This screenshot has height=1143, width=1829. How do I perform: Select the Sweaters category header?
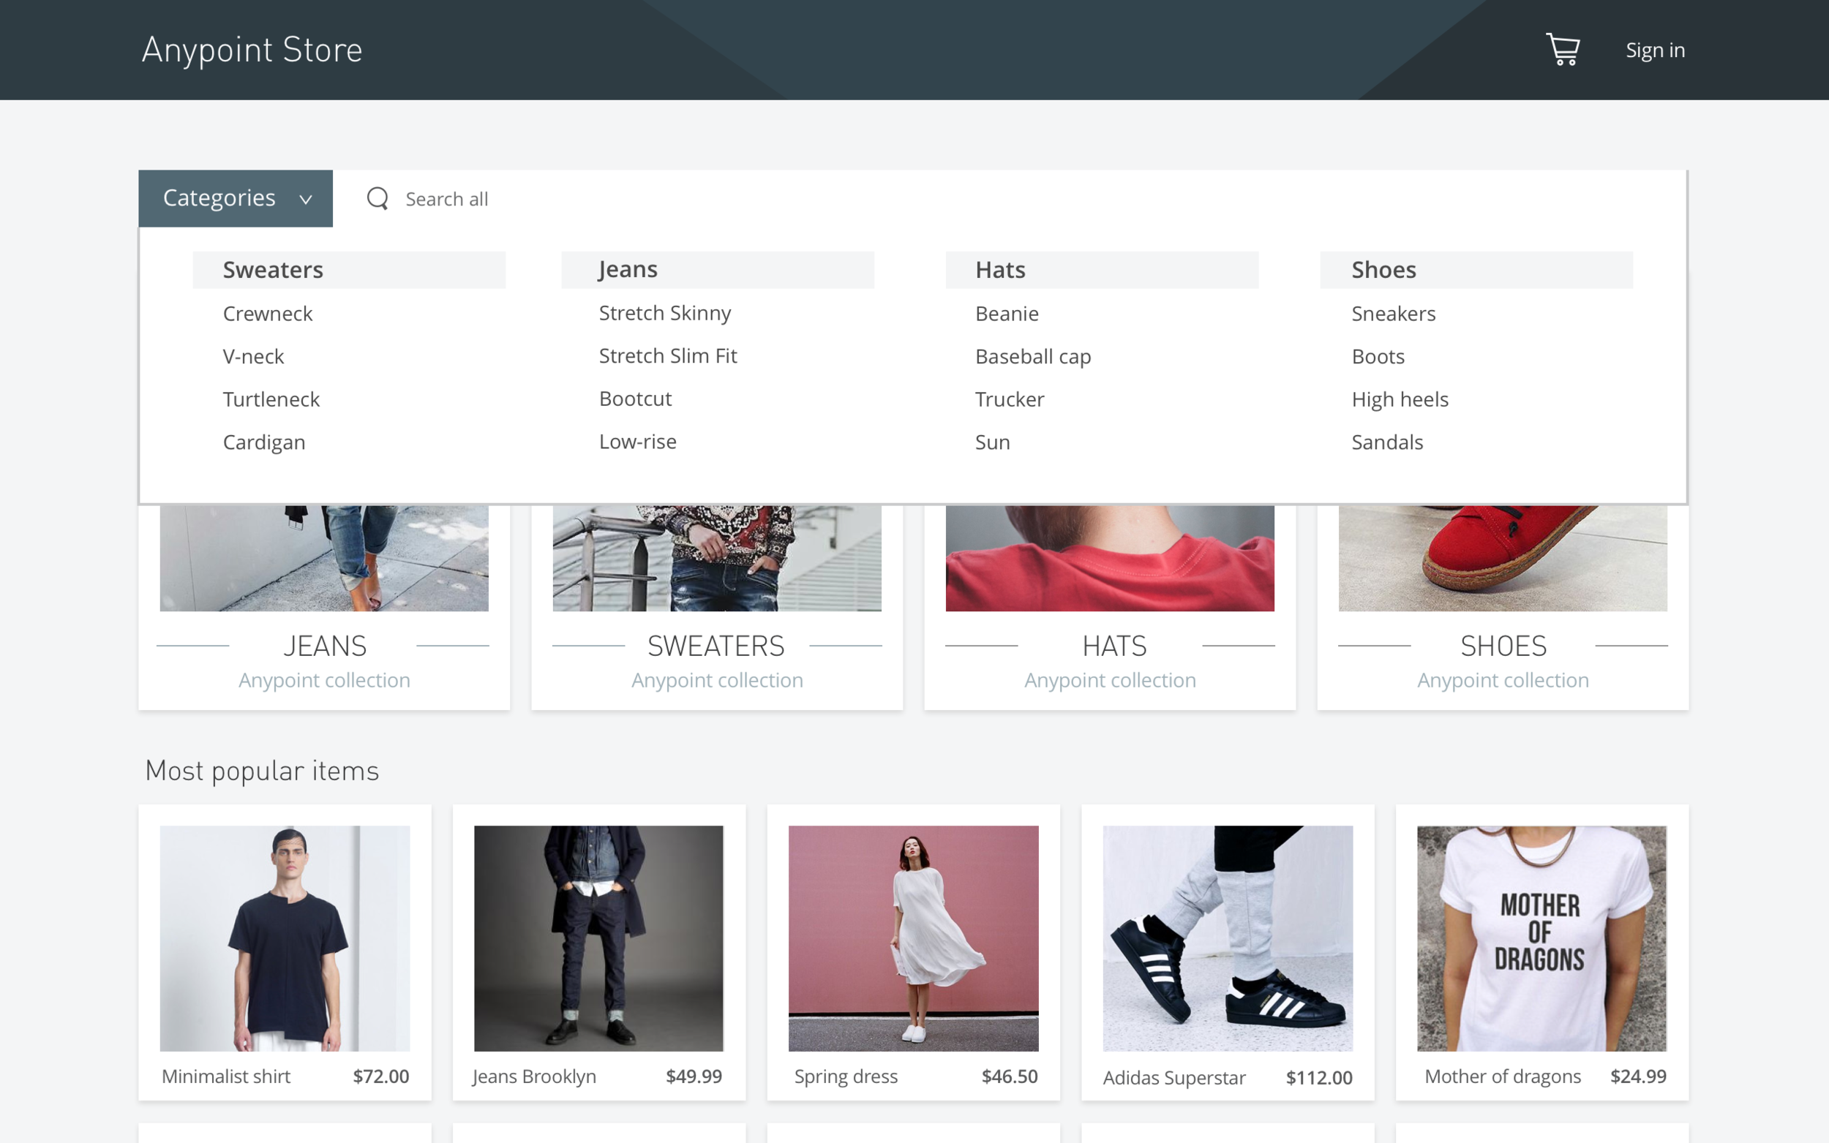tap(349, 270)
